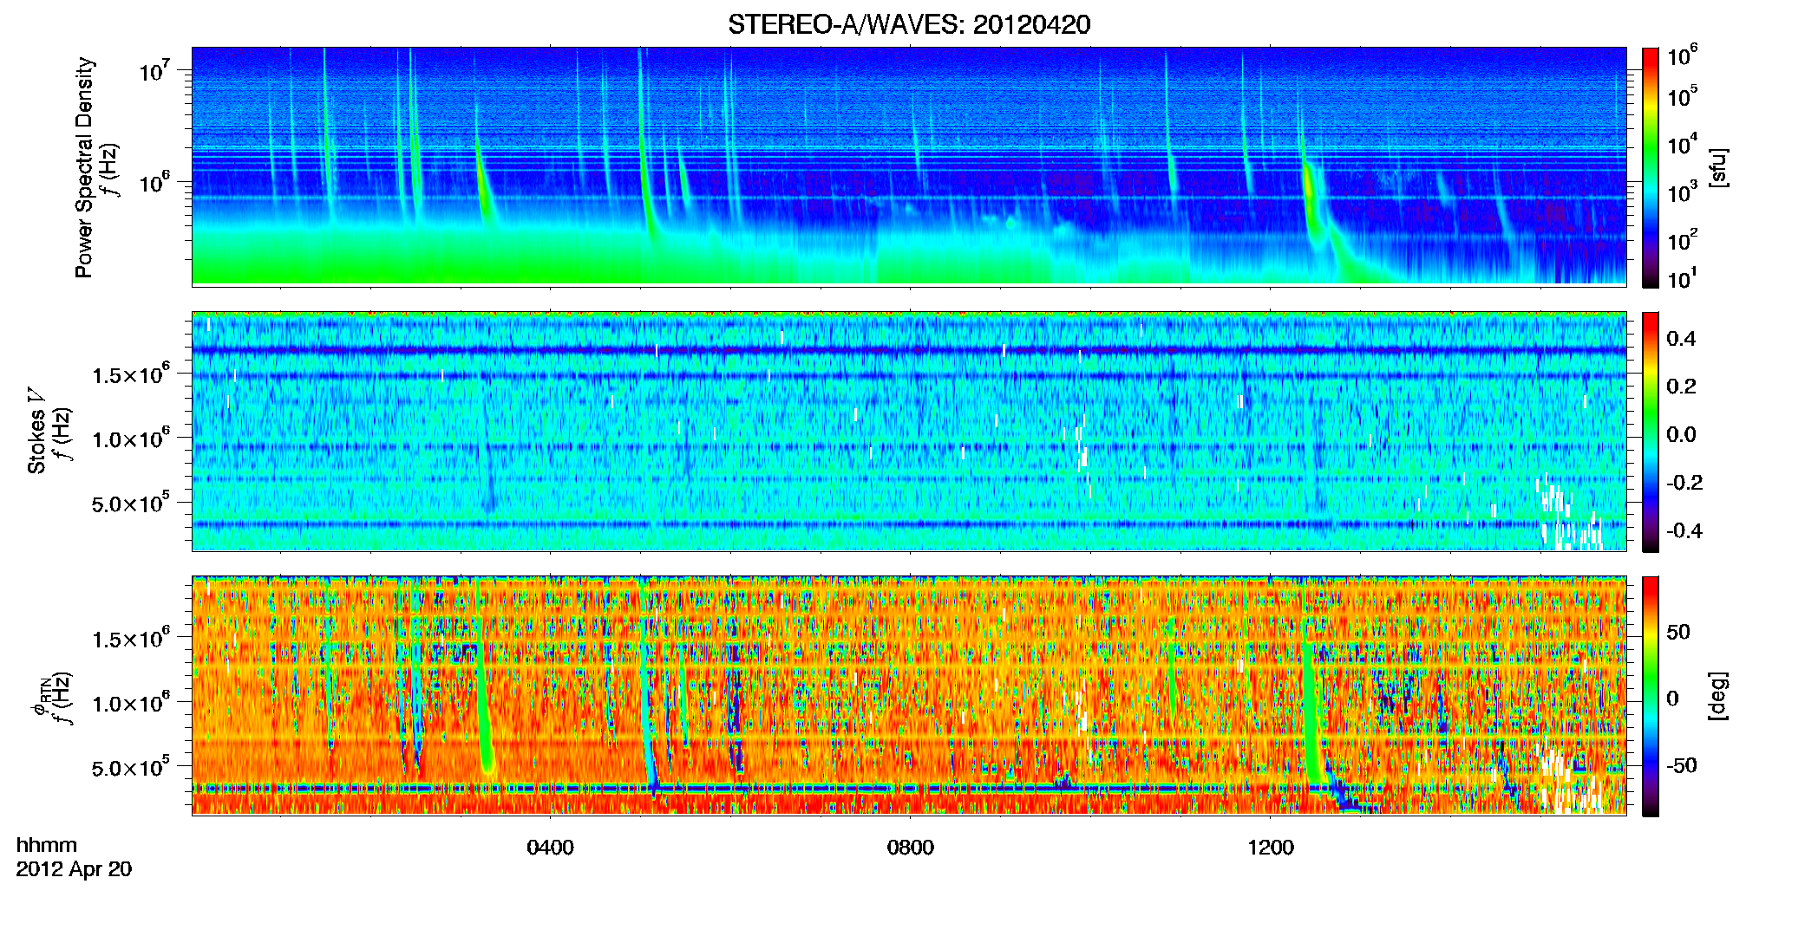This screenshot has height=936, width=1818.
Task: Click the [sfu] colorbar unit label
Action: pos(1718,167)
